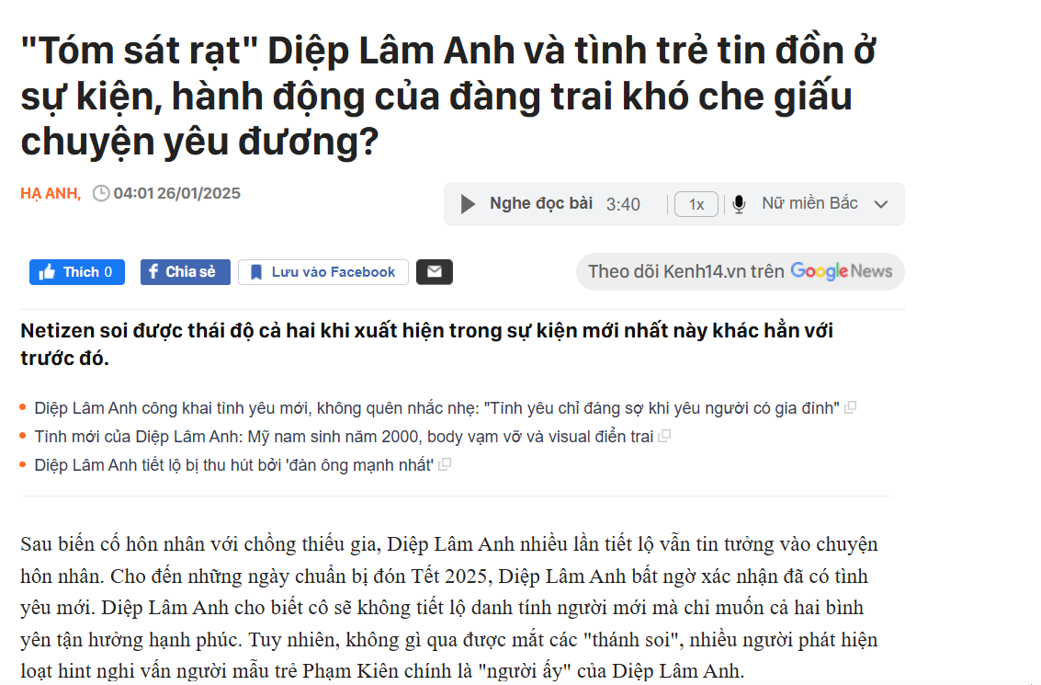Screen dimensions: 1041x685
Task: Follow Kenh14.vn on Google News
Action: pyautogui.click(x=741, y=271)
